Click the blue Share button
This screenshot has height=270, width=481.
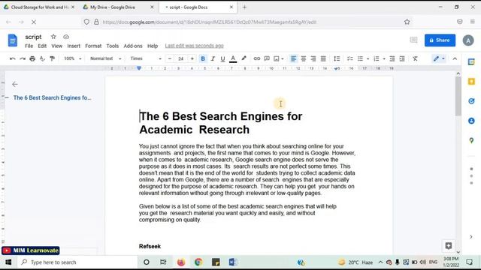(440, 40)
